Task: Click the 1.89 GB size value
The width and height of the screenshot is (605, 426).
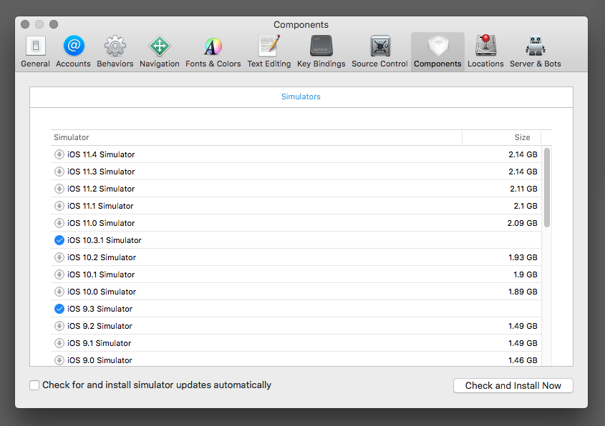Action: click(x=523, y=292)
